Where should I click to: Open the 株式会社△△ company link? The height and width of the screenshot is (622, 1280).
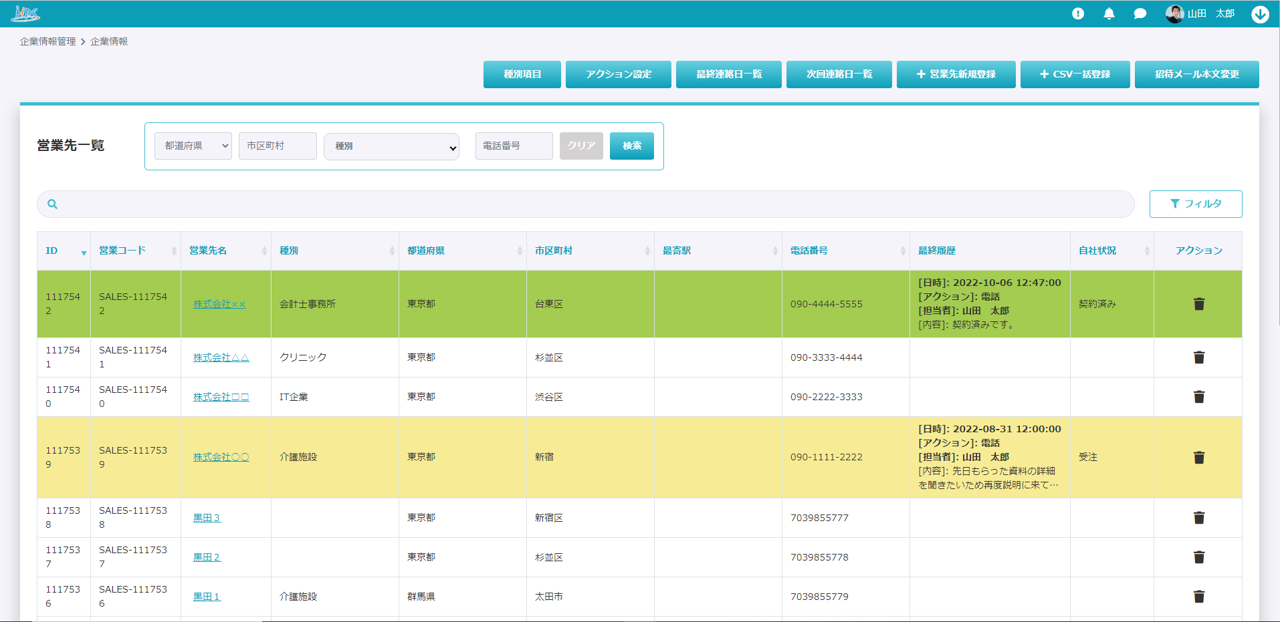pyautogui.click(x=221, y=357)
